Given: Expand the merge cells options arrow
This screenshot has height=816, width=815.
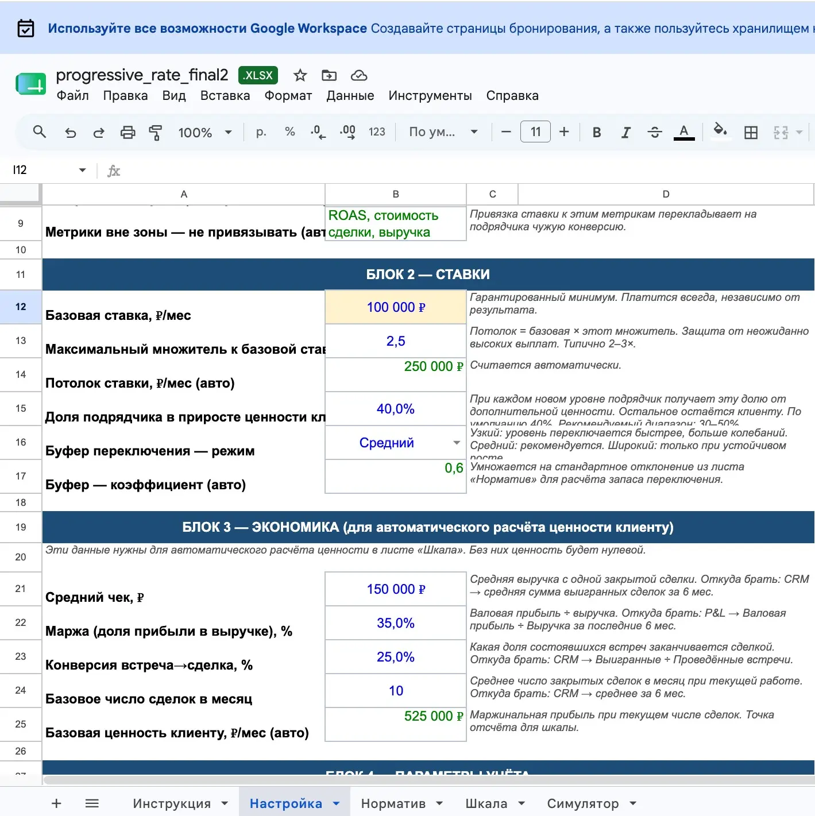Looking at the screenshot, I should coord(799,133).
